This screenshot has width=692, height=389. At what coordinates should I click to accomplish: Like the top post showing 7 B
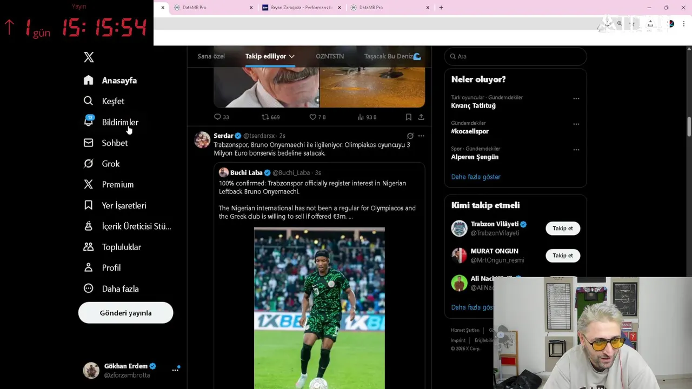point(312,117)
